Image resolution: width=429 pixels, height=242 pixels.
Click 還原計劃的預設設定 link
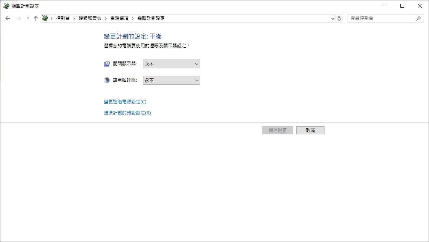pos(127,113)
